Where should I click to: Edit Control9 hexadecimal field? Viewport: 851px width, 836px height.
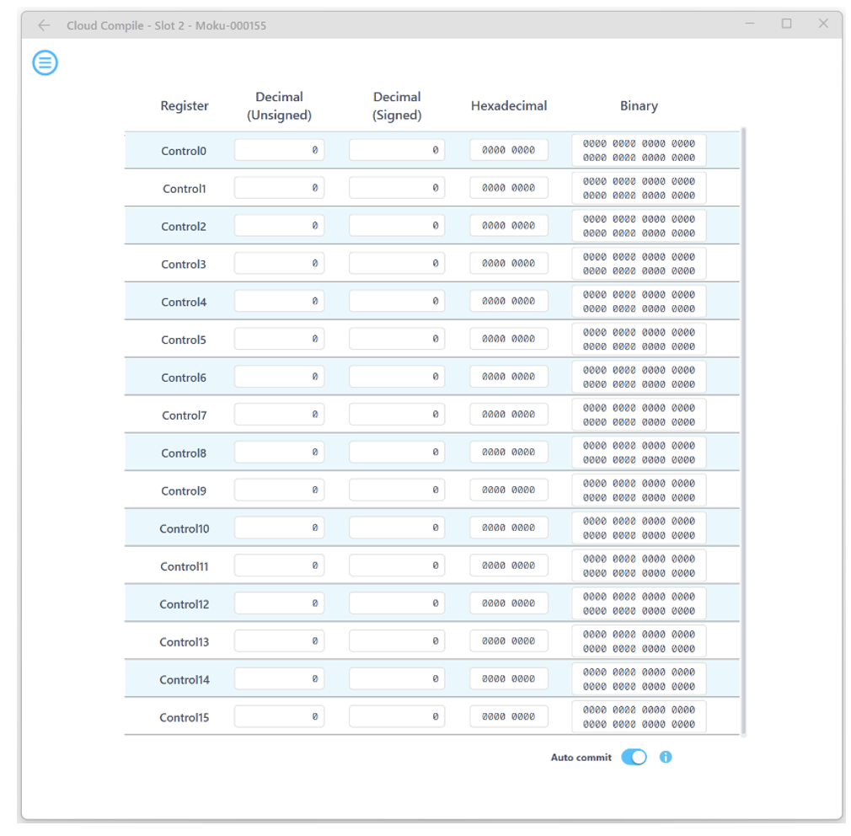pyautogui.click(x=509, y=490)
